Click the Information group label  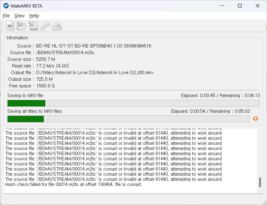point(17,38)
